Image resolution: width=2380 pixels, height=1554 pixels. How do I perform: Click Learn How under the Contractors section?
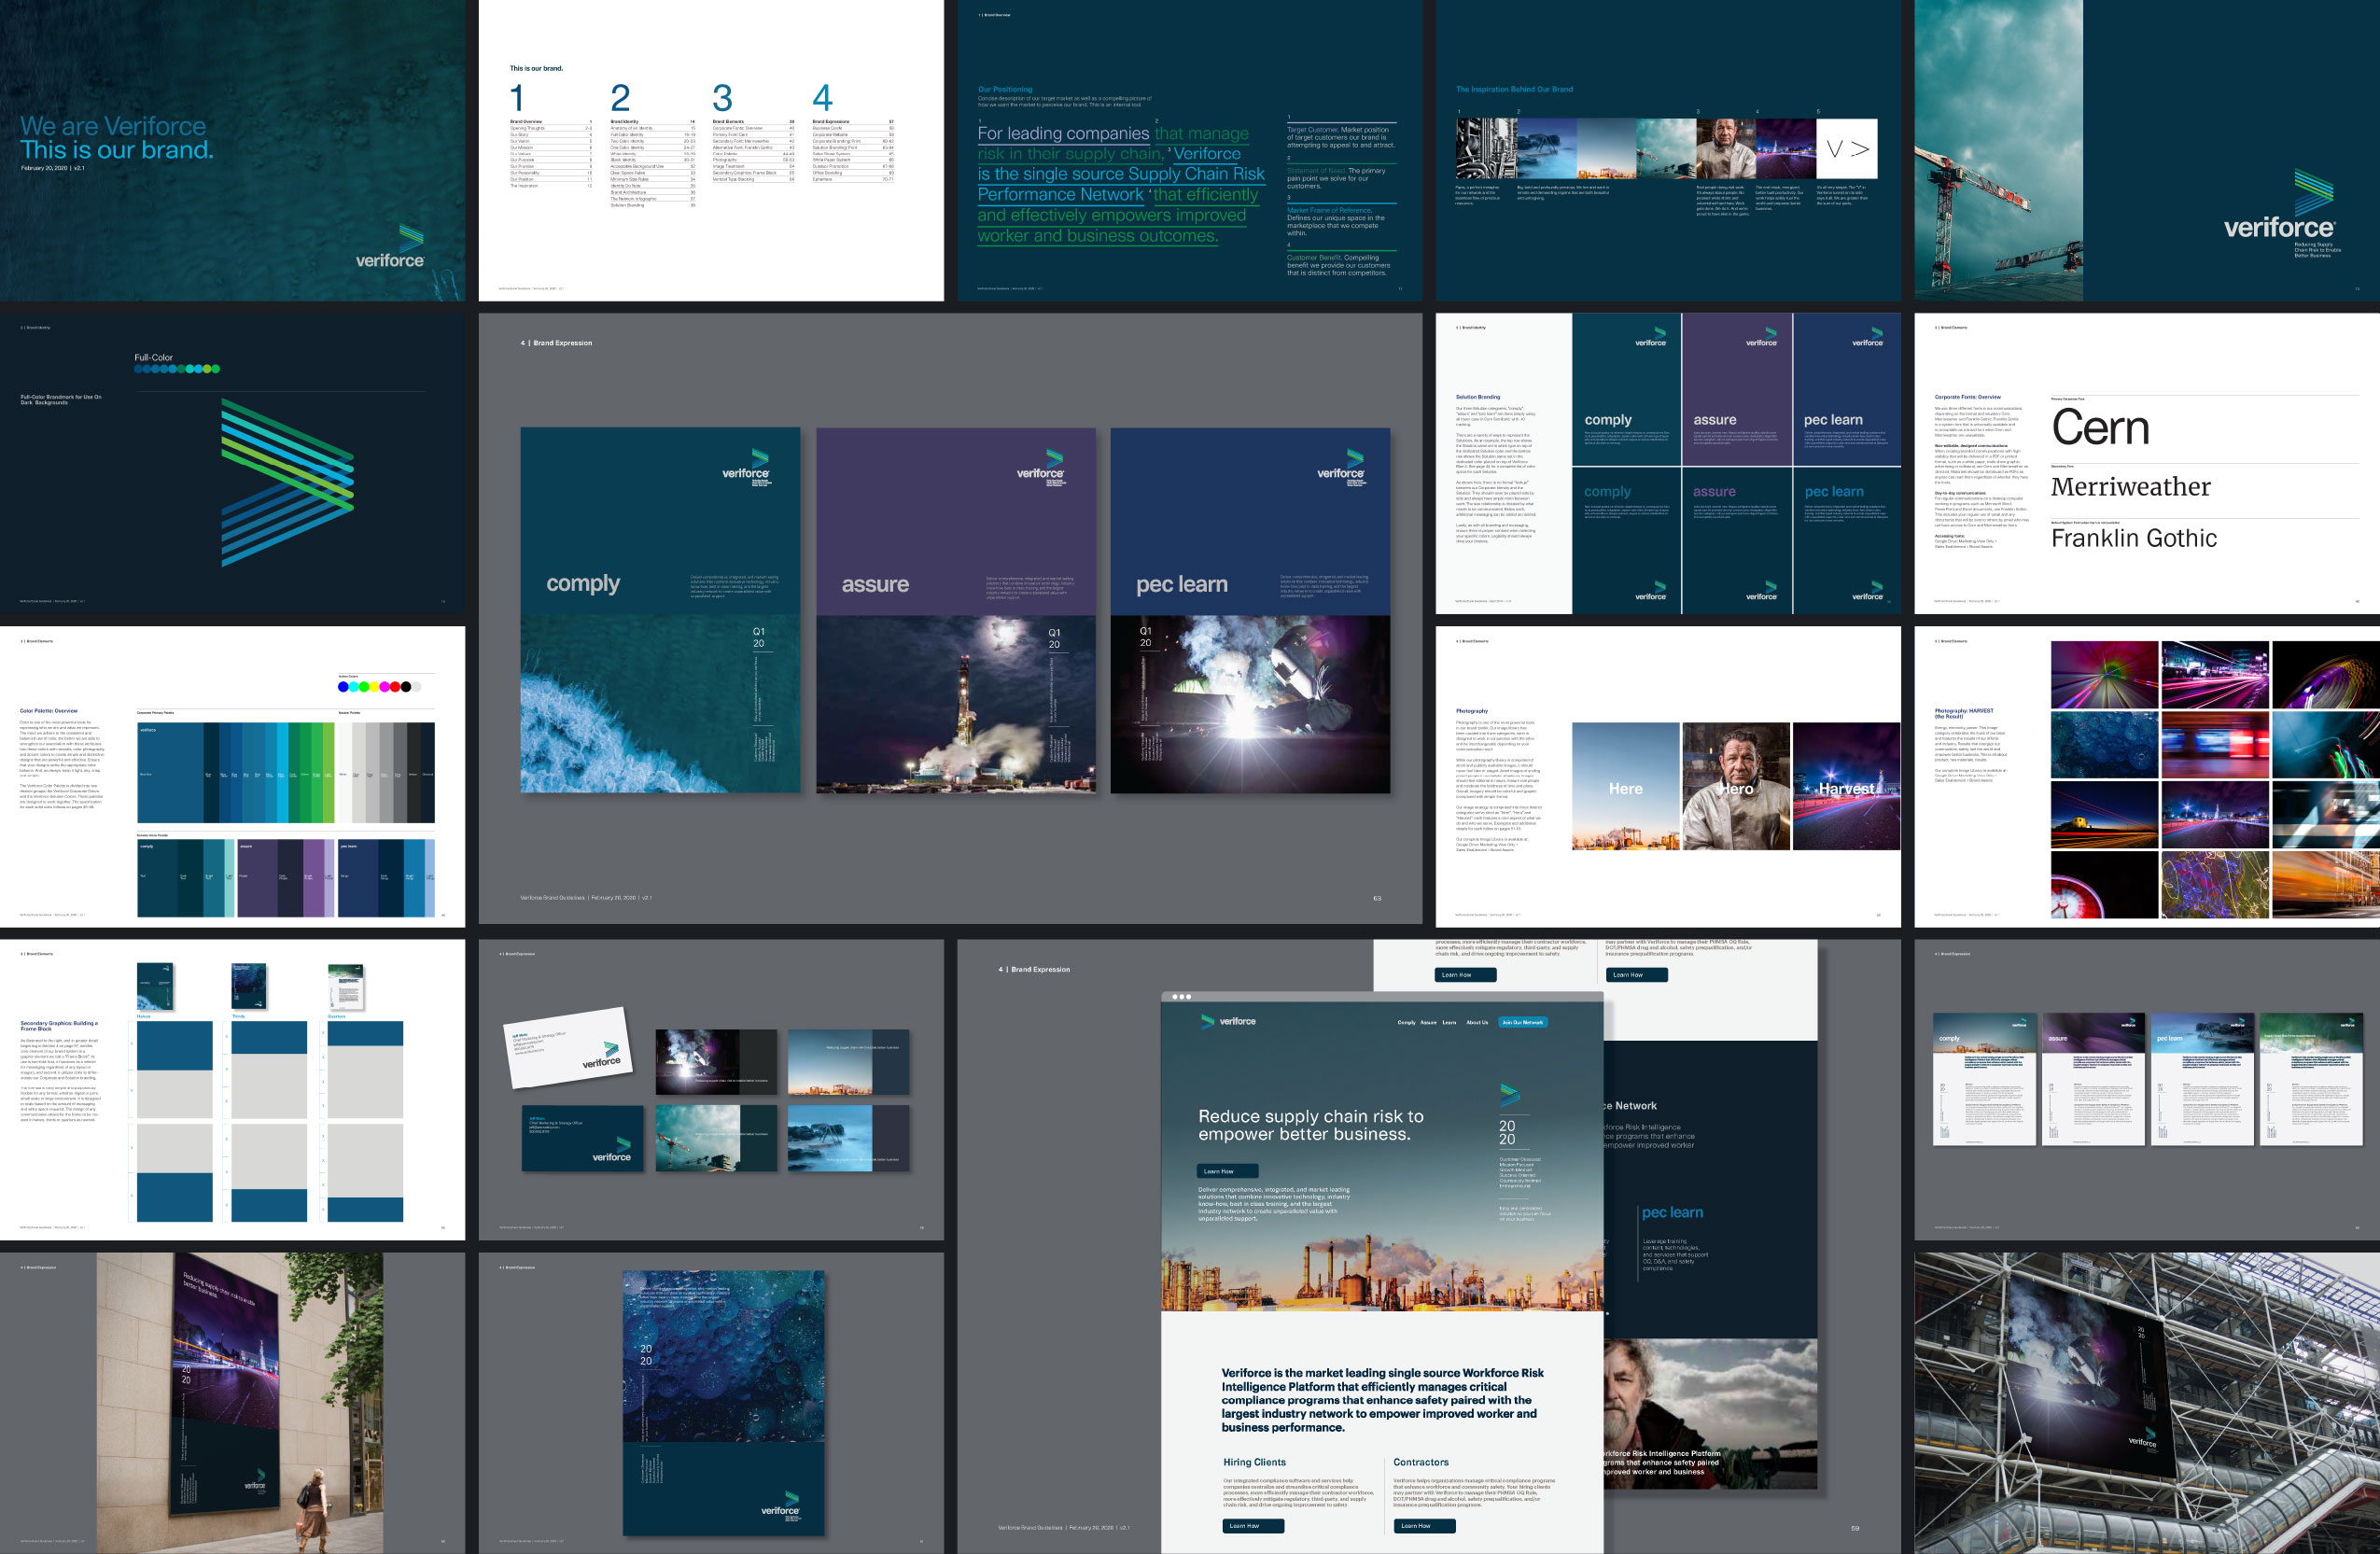coord(1423,1526)
